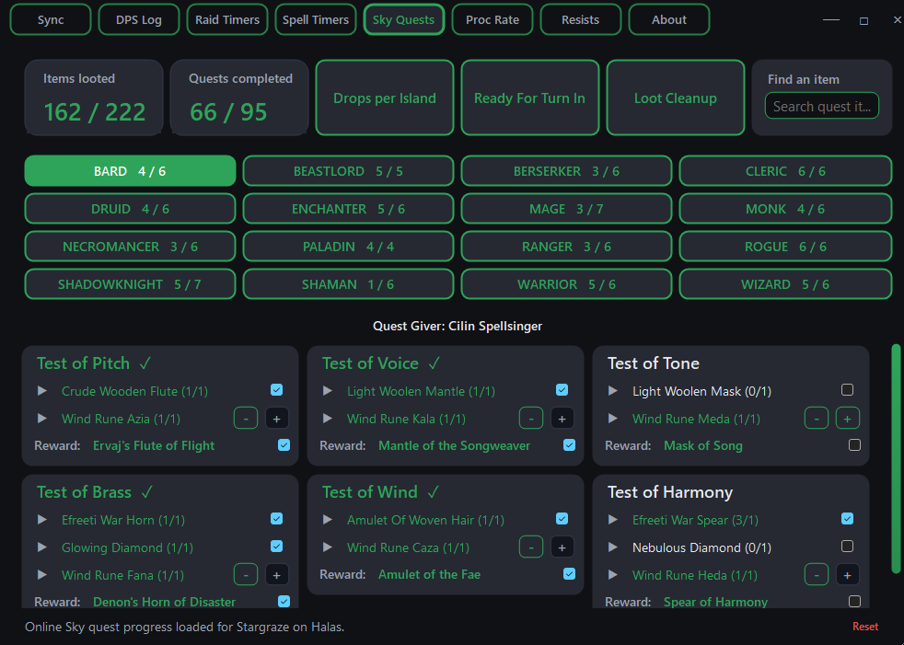Untick Amulet of the Fae reward checkbox
The image size is (904, 645).
tap(570, 574)
